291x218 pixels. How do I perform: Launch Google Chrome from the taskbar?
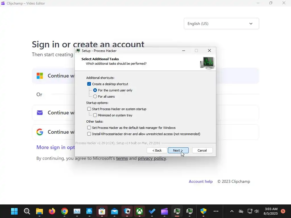coord(65,211)
